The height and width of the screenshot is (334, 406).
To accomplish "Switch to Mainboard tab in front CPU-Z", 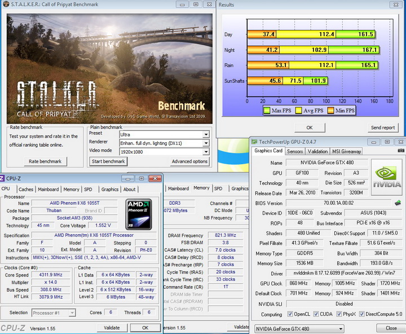I will (48, 190).
